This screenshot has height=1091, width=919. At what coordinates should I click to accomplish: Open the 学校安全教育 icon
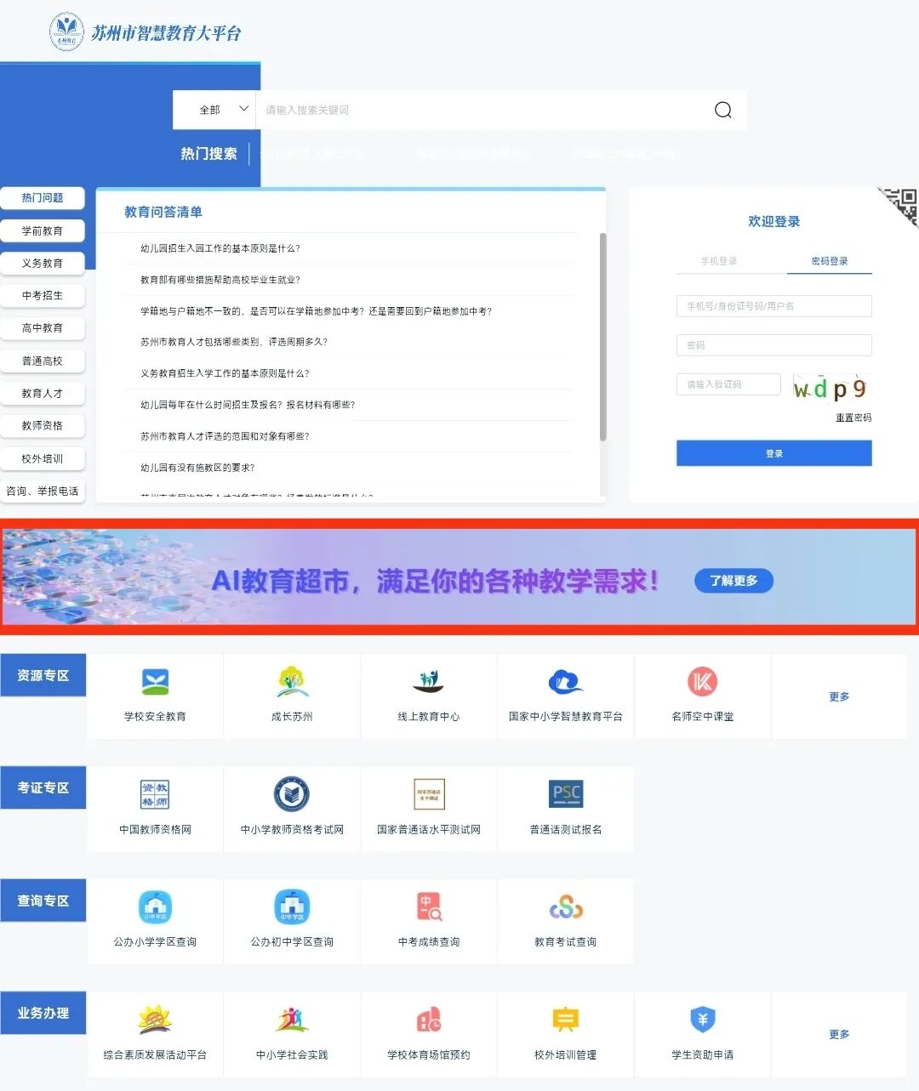click(155, 682)
